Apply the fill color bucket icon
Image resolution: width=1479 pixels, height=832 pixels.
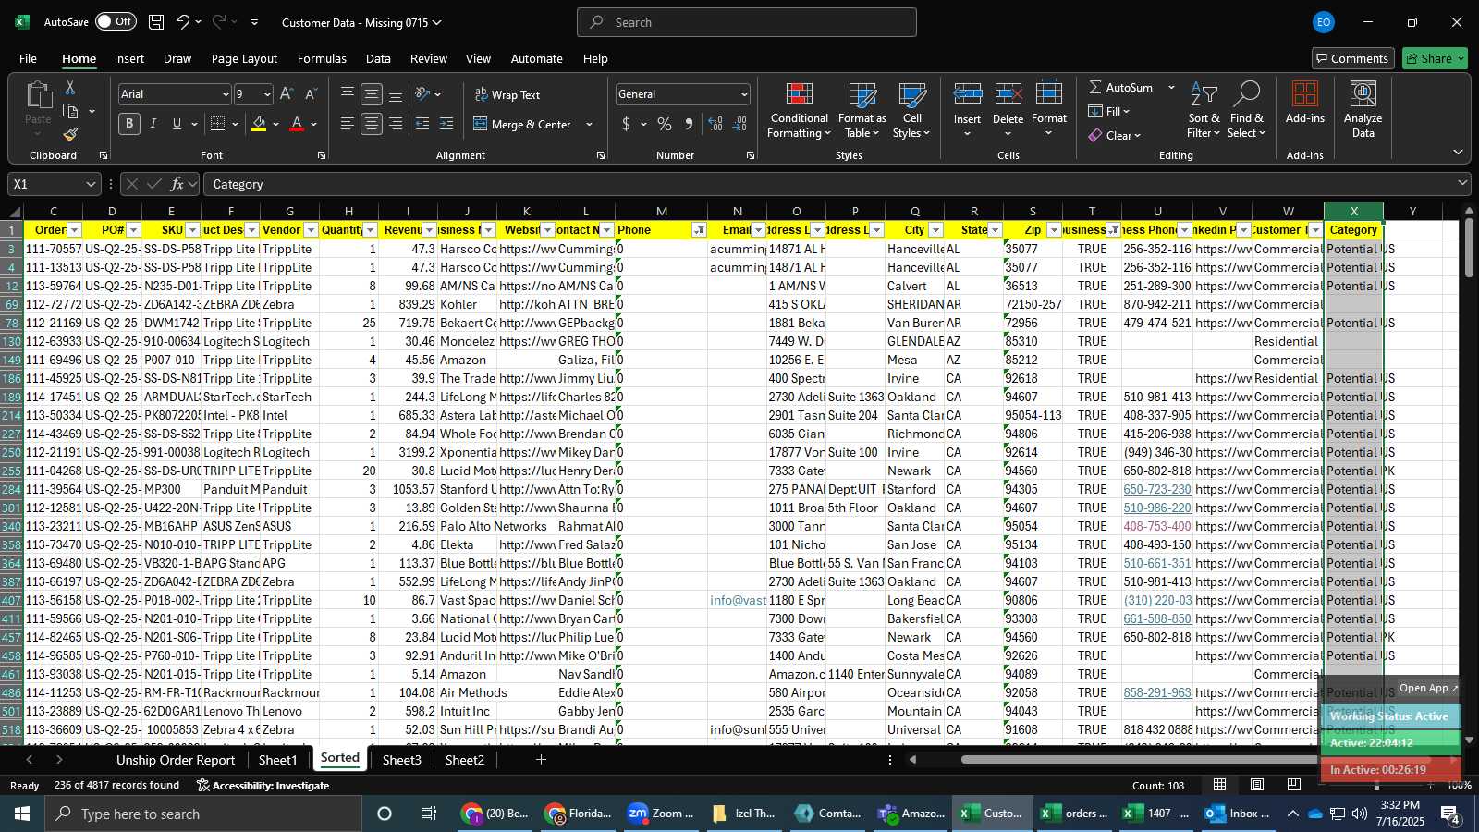click(x=259, y=124)
